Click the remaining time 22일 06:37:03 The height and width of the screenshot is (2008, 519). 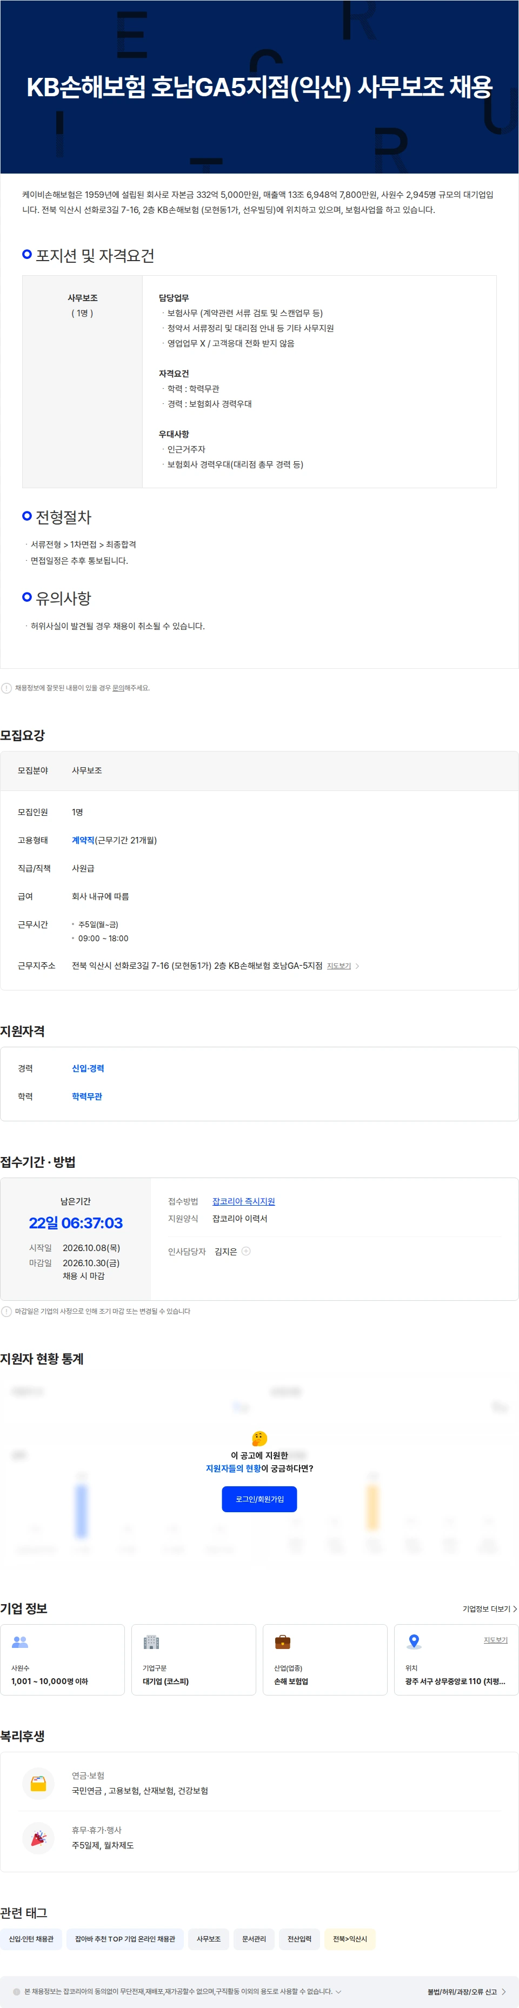coord(76,1223)
